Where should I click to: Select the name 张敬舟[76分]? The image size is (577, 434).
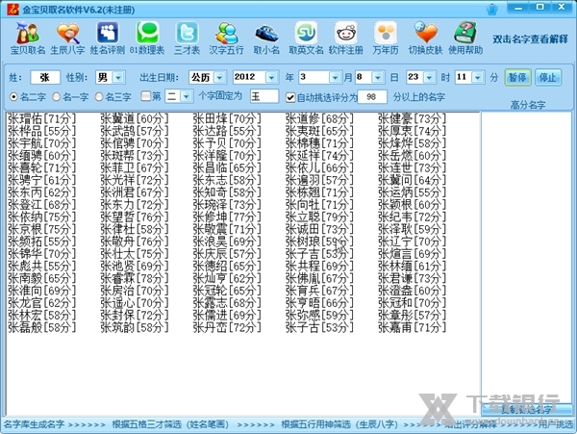tap(134, 242)
